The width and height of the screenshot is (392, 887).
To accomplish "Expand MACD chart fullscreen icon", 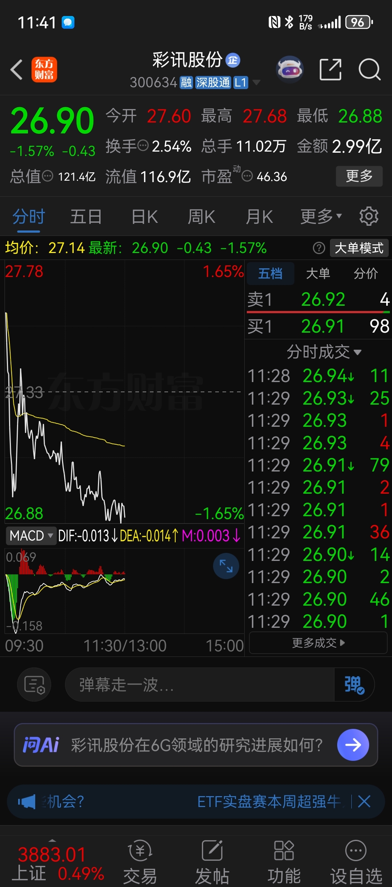I will 226,566.
